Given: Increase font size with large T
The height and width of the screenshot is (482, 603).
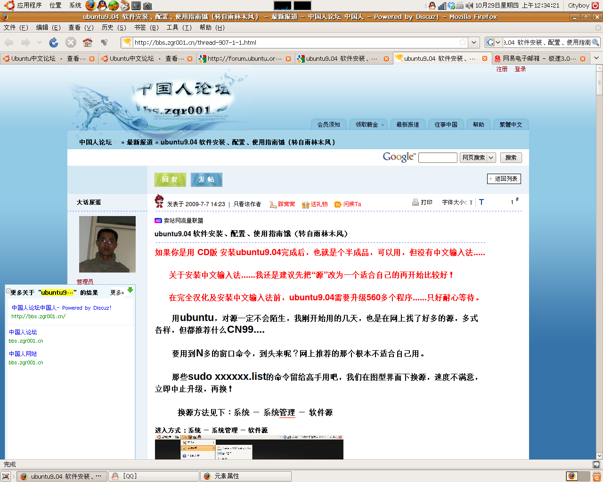Looking at the screenshot, I should click(481, 202).
